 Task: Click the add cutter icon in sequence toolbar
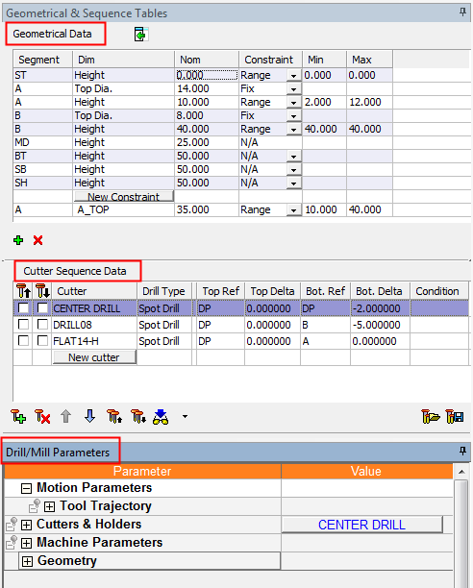click(18, 417)
